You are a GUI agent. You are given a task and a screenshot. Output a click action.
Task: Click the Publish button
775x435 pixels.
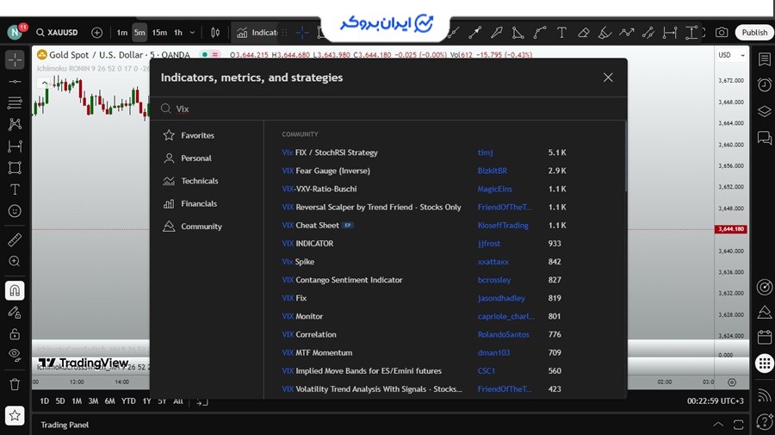pyautogui.click(x=753, y=33)
